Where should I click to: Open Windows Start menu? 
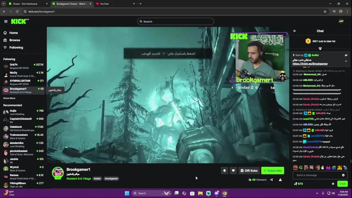point(127,193)
